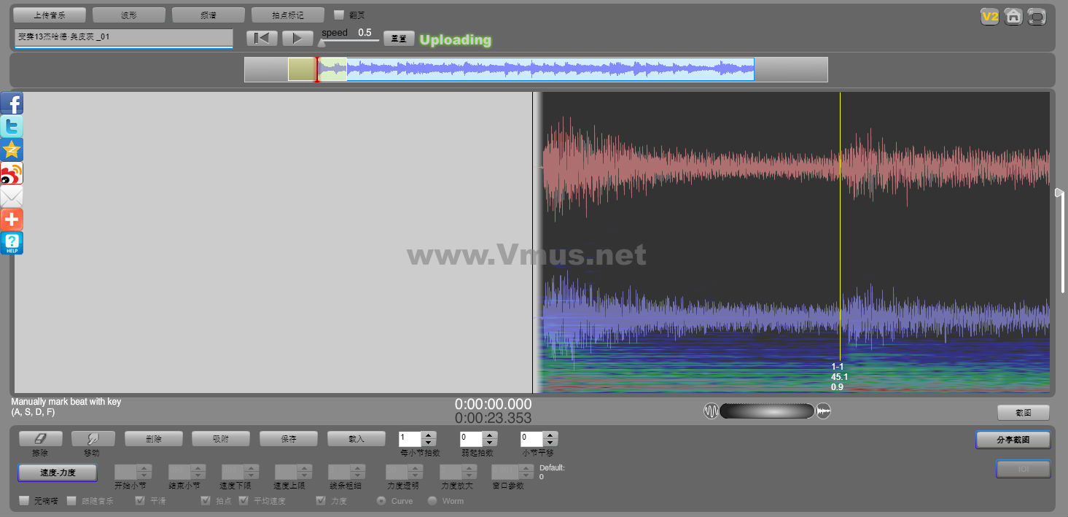This screenshot has width=1068, height=517.
Task: Toggle the 拍点 checkbox
Action: (x=206, y=501)
